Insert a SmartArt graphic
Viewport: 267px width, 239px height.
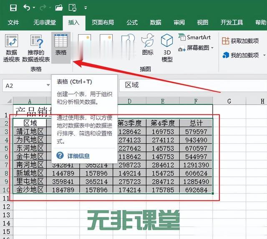194,37
